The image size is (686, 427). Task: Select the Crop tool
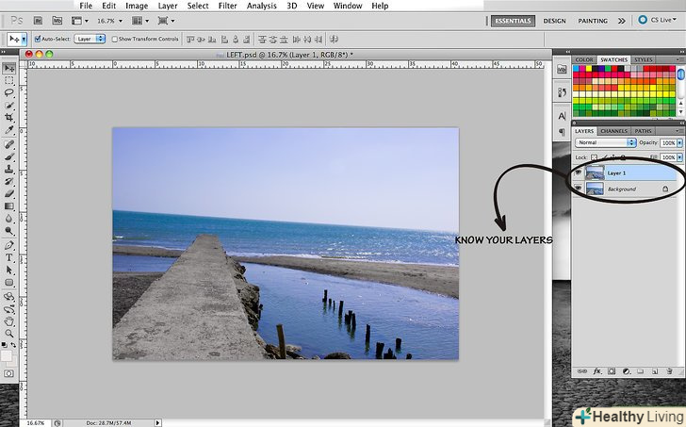(9, 119)
